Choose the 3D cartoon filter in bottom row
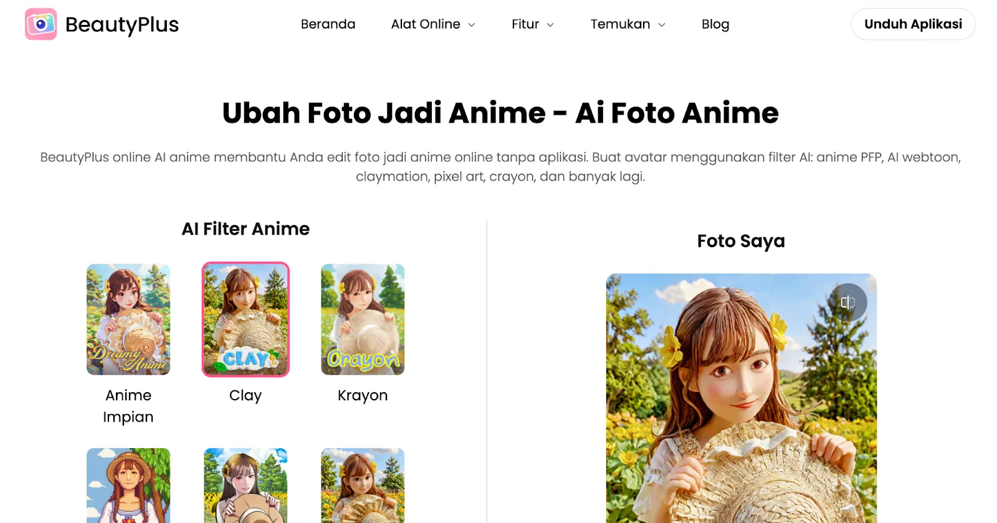Image resolution: width=997 pixels, height=523 pixels. (x=363, y=485)
